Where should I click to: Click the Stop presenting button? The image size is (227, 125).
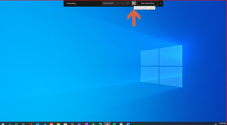click(147, 3)
